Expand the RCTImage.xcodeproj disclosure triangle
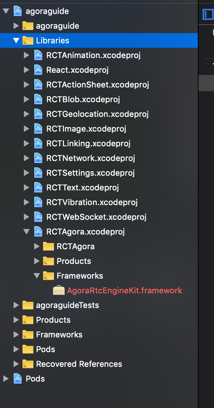Viewport: 214px width, 408px height. (x=26, y=129)
